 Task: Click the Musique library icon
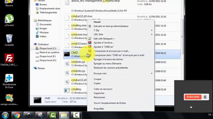37,32
